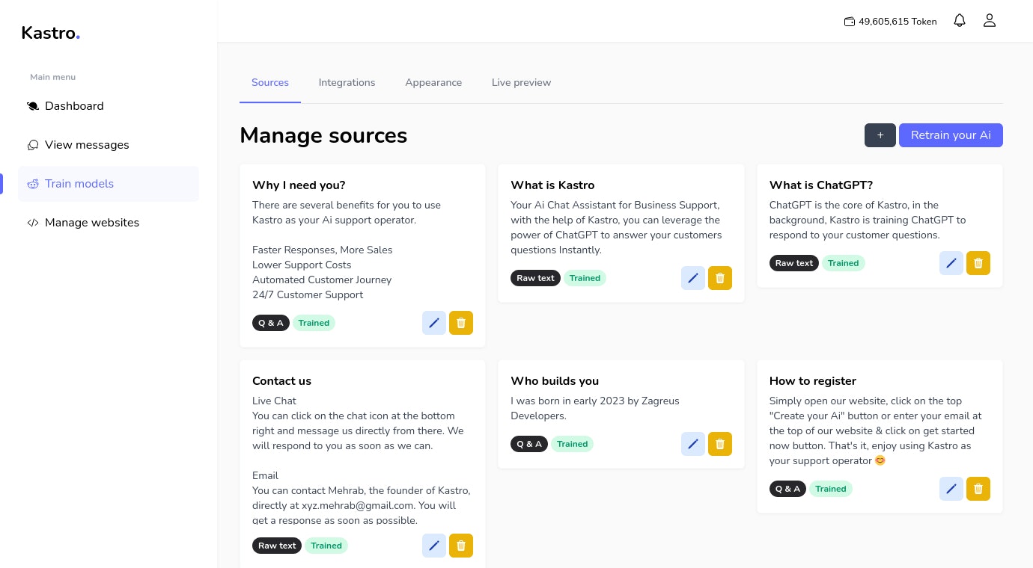This screenshot has width=1033, height=568.
Task: Go to Dashboard in main menu
Action: [109, 106]
